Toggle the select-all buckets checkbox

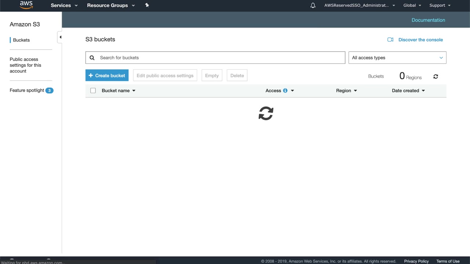[93, 91]
